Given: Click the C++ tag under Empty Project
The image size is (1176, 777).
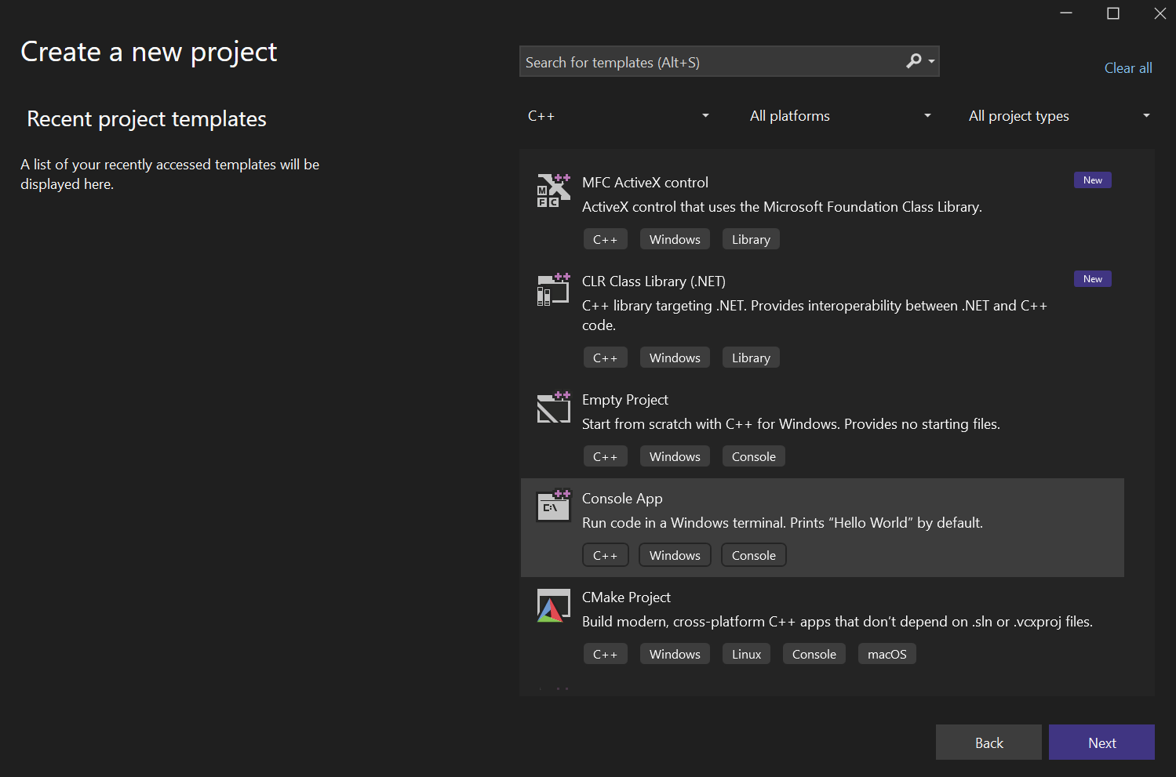Looking at the screenshot, I should coord(605,456).
